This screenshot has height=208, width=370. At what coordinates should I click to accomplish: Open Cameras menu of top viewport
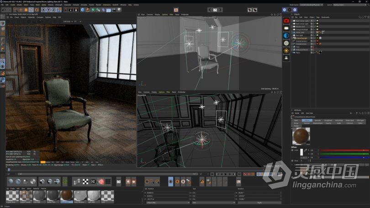click(150, 15)
